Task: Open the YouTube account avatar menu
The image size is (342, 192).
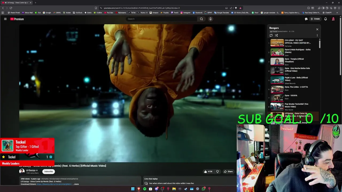Action: tap(333, 19)
